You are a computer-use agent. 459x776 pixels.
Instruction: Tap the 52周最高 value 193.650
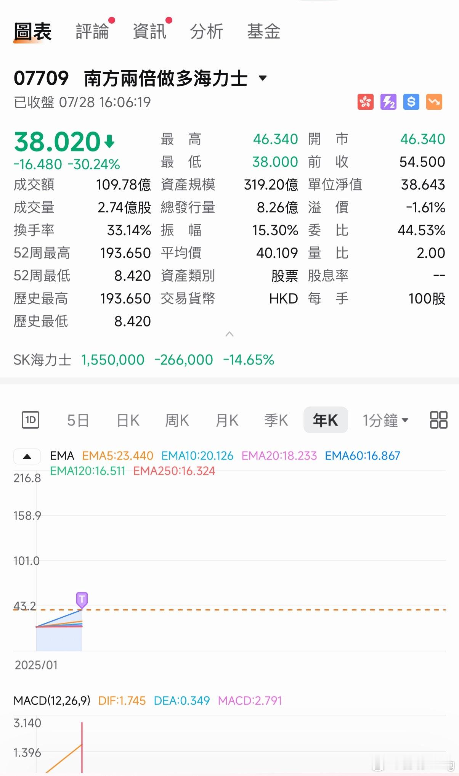tap(125, 253)
